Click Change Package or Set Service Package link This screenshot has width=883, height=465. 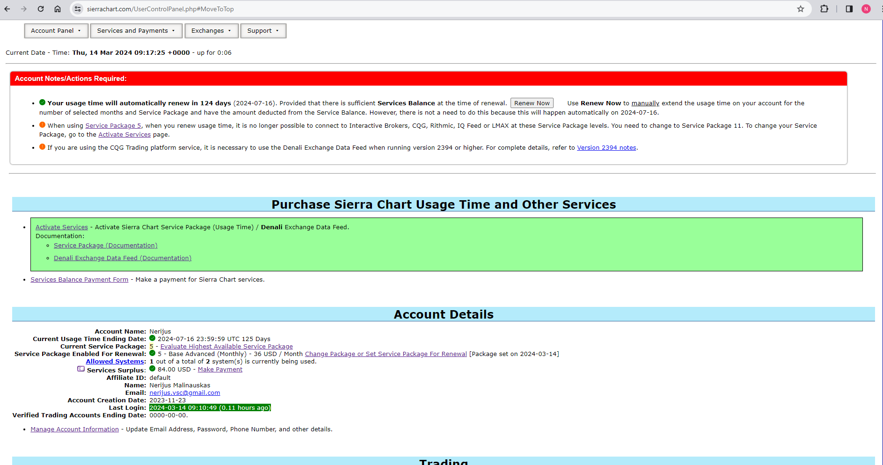tap(386, 354)
